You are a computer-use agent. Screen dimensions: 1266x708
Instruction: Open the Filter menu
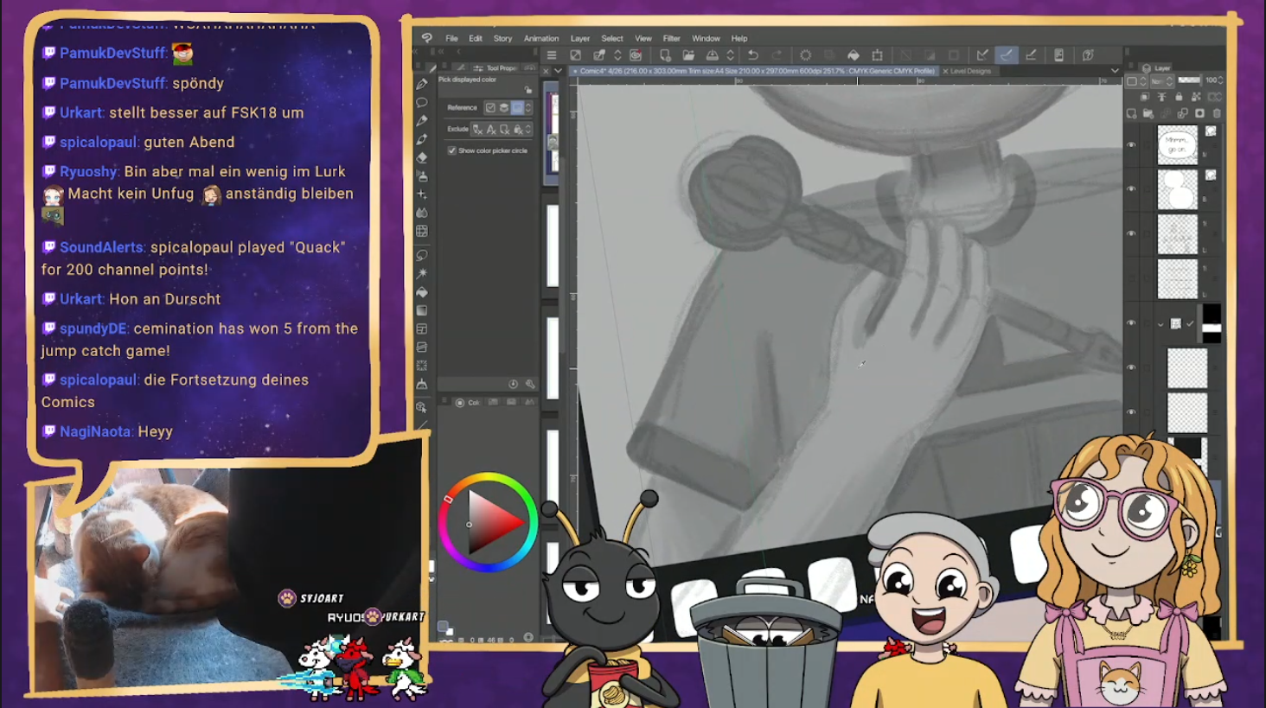coord(671,38)
